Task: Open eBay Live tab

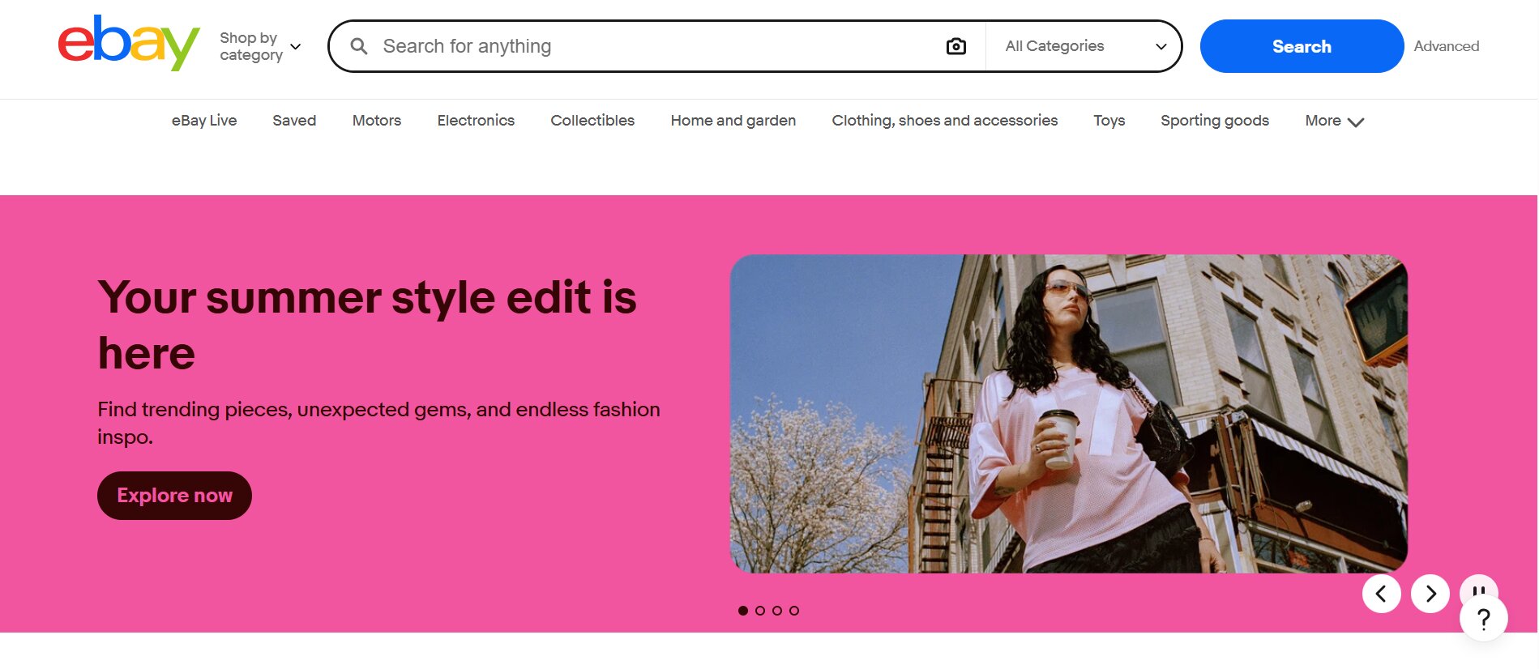Action: click(204, 121)
